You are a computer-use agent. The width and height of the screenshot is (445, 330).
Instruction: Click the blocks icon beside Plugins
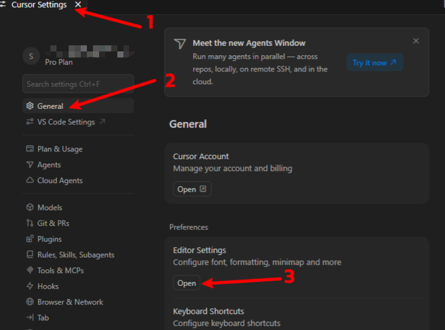tap(30, 239)
